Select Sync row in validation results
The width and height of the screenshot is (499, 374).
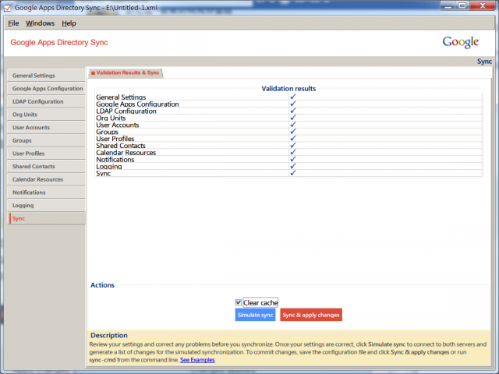[288, 173]
